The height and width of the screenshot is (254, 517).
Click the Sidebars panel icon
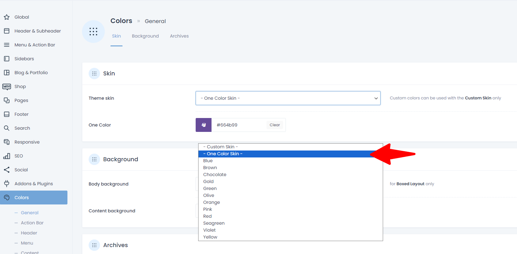click(7, 59)
